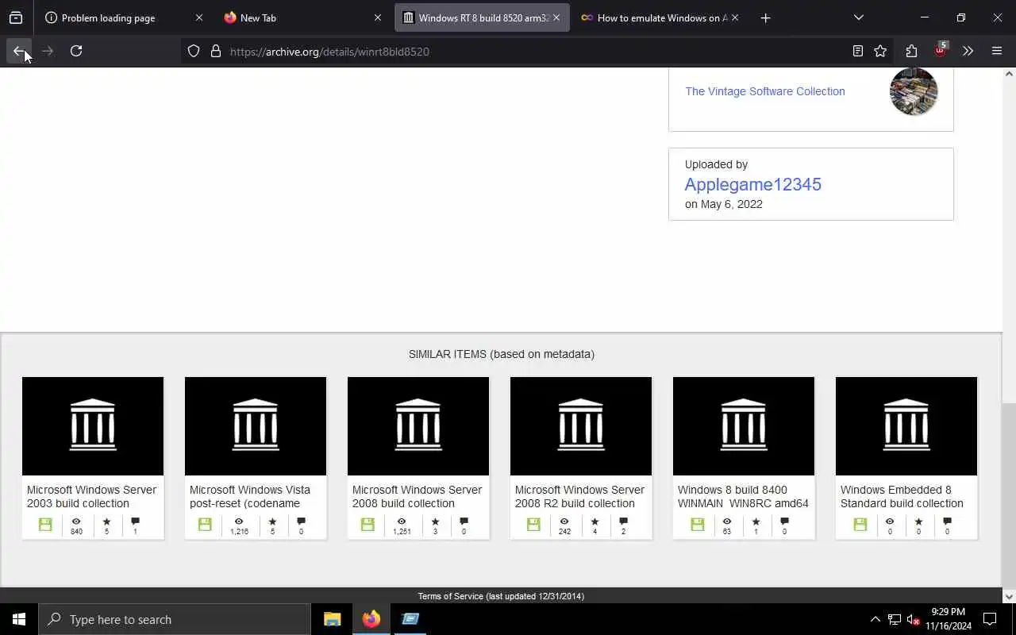Toggle reader view icon in address bar
This screenshot has height=635, width=1016.
pos(858,52)
